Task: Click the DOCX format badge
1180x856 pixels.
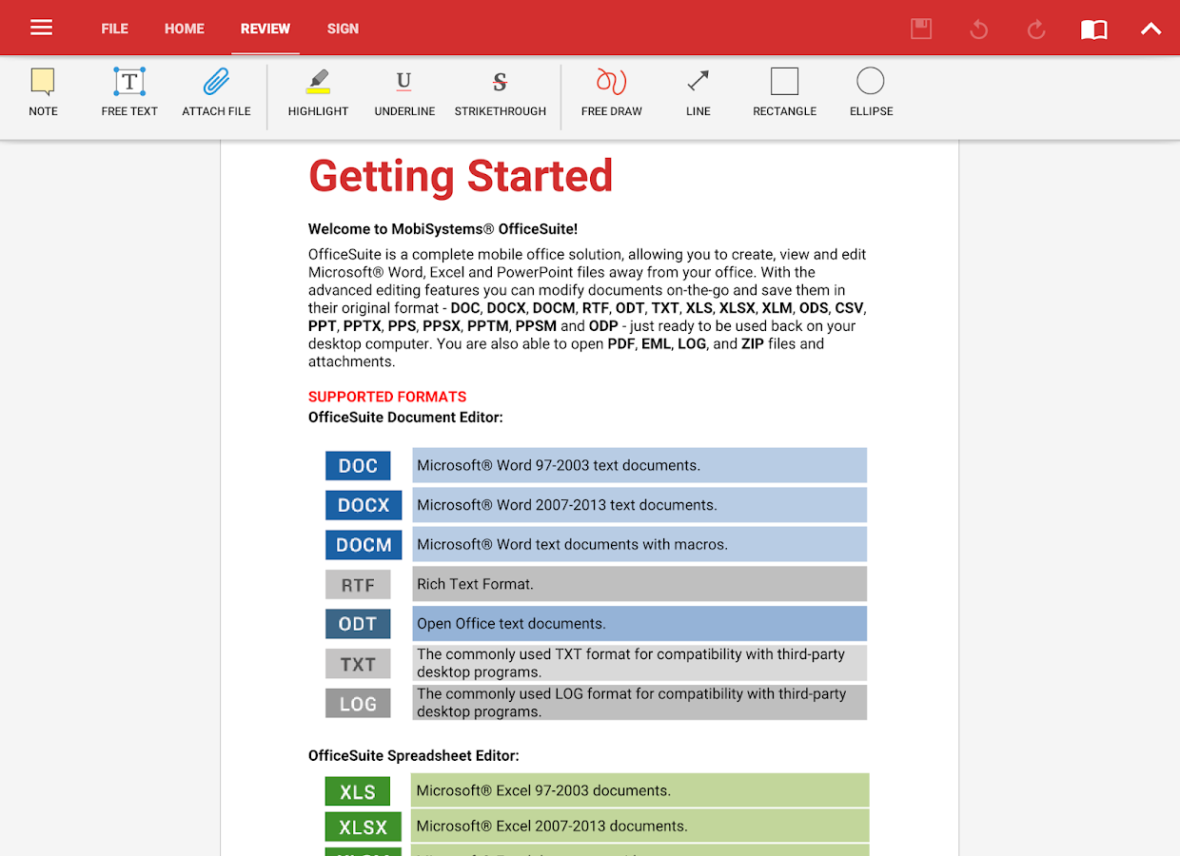Action: (x=364, y=505)
